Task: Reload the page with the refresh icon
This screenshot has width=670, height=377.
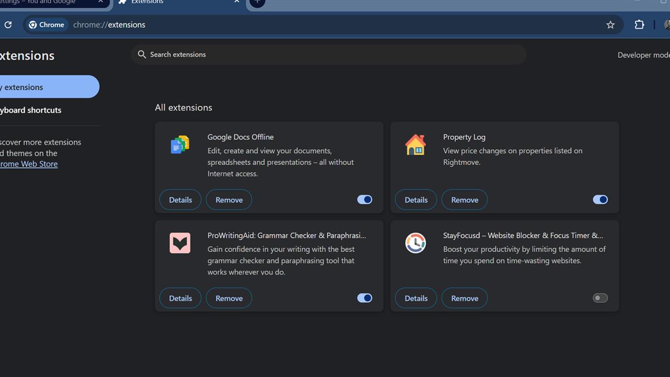Action: tap(8, 25)
